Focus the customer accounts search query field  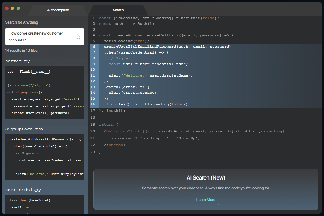tap(39, 37)
